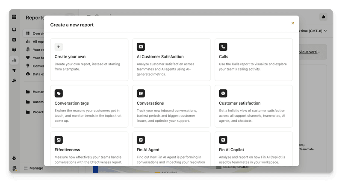Select the Conversations report title
Image resolution: width=342 pixels, height=182 pixels.
tap(150, 103)
